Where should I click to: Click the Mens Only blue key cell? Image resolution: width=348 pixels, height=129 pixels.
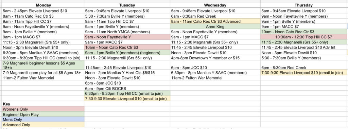(43, 119)
